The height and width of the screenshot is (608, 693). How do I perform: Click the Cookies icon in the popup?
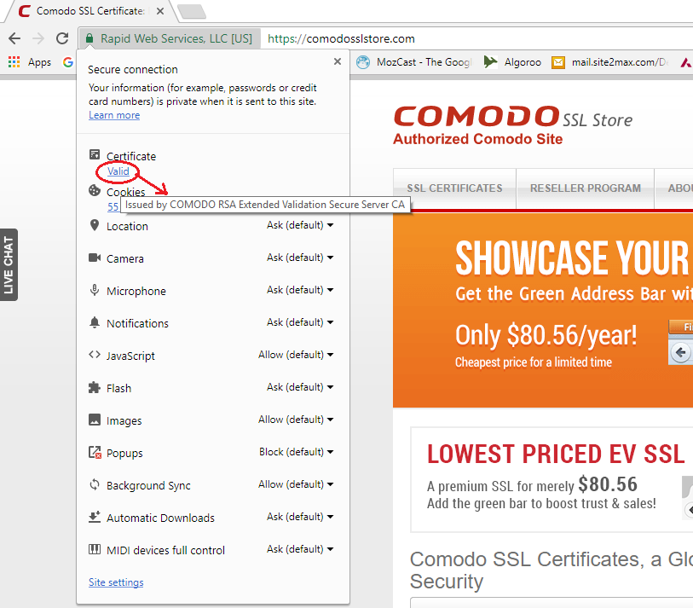click(95, 190)
